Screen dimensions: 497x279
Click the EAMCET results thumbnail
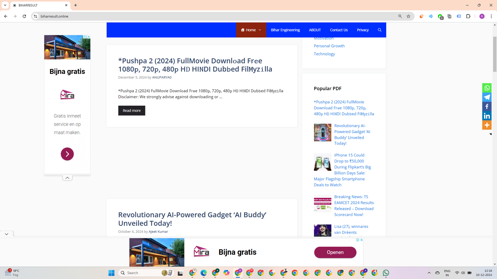pyautogui.click(x=322, y=204)
